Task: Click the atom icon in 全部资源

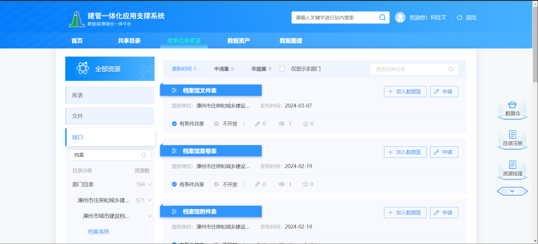Action: [x=82, y=68]
